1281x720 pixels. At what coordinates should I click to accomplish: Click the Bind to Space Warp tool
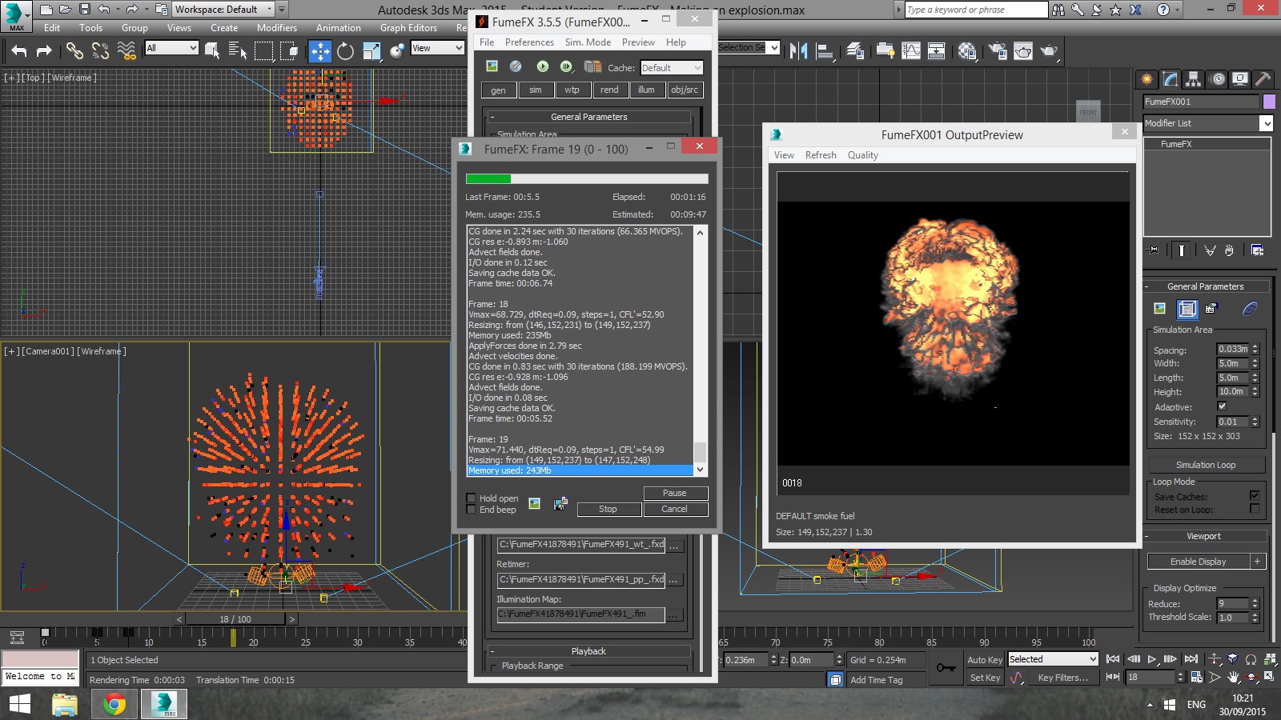[x=126, y=51]
